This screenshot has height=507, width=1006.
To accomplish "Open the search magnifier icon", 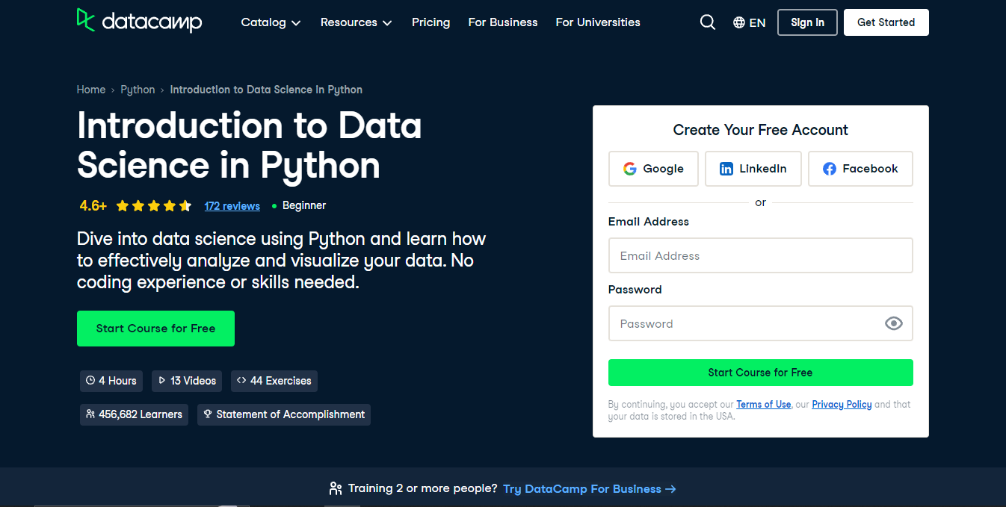I will pyautogui.click(x=707, y=22).
